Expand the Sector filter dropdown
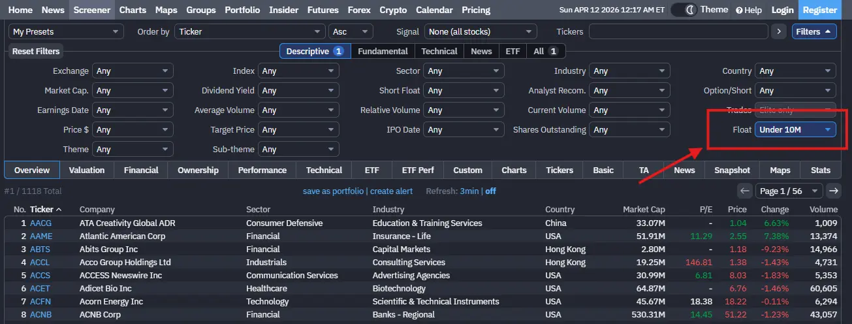 pyautogui.click(x=464, y=71)
